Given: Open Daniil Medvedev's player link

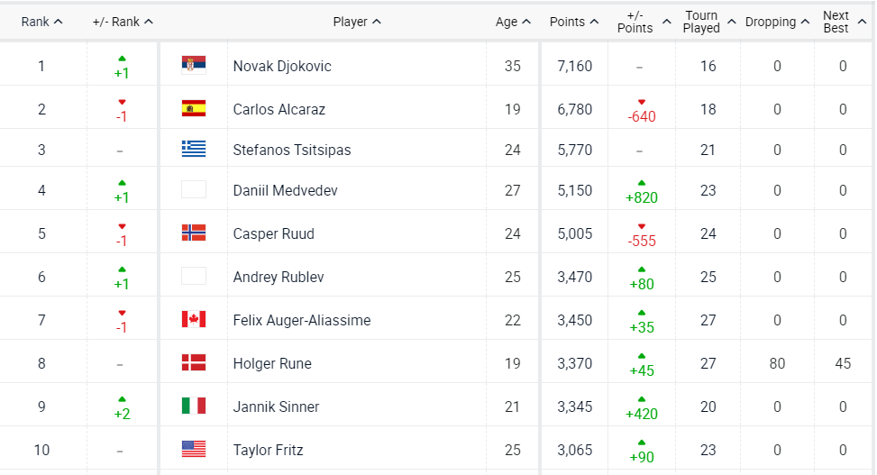Looking at the screenshot, I should point(285,190).
